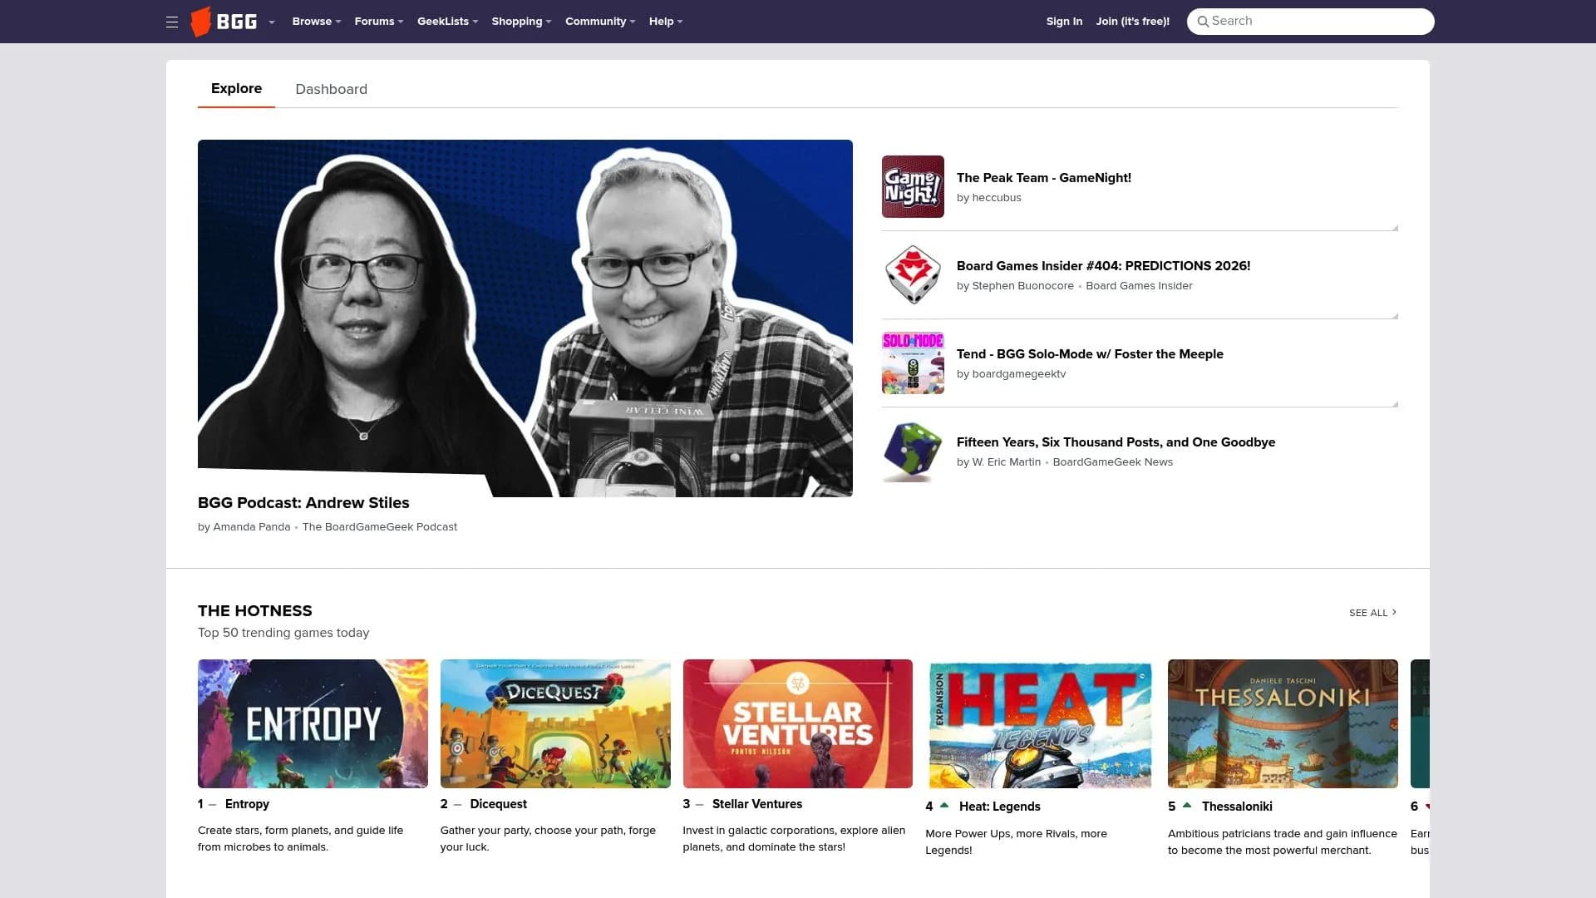The width and height of the screenshot is (1596, 898).
Task: Click Dicequest description 'Gather your party'
Action: pos(548,839)
